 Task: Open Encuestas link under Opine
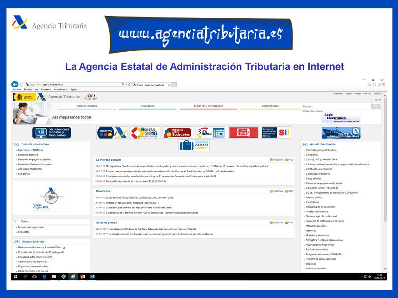24,232
